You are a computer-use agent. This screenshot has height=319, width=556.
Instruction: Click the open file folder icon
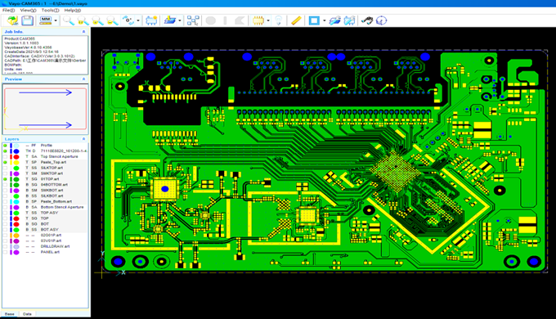(x=13, y=20)
